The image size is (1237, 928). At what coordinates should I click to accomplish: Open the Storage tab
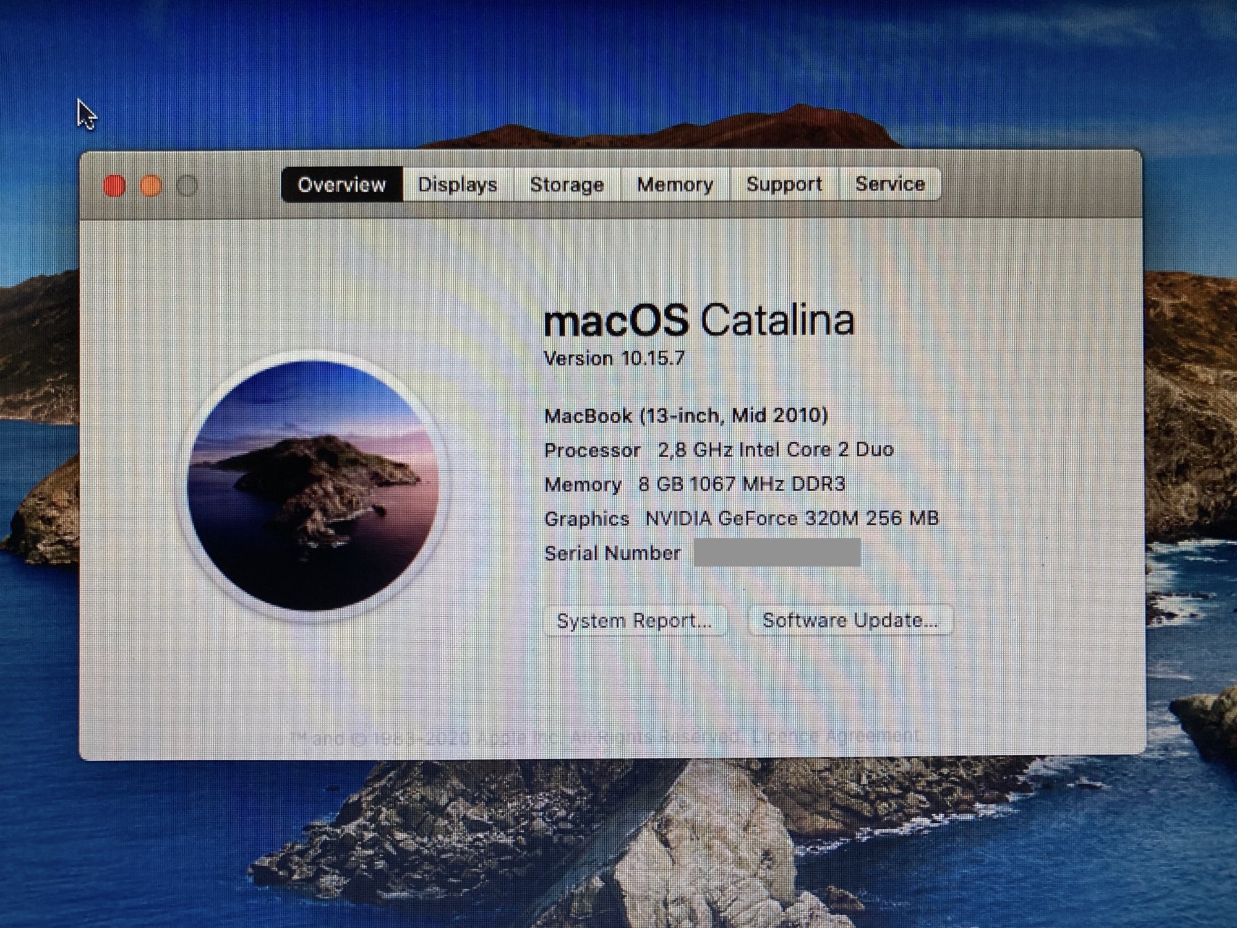(x=567, y=184)
